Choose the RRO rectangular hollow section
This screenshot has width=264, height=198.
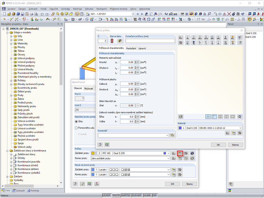pos(218,38)
